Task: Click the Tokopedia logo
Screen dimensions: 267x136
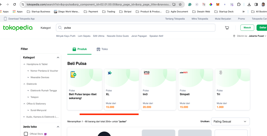Action: [x=18, y=28]
